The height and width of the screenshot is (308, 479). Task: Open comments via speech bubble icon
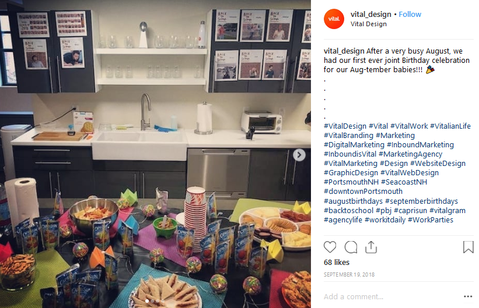pos(351,247)
